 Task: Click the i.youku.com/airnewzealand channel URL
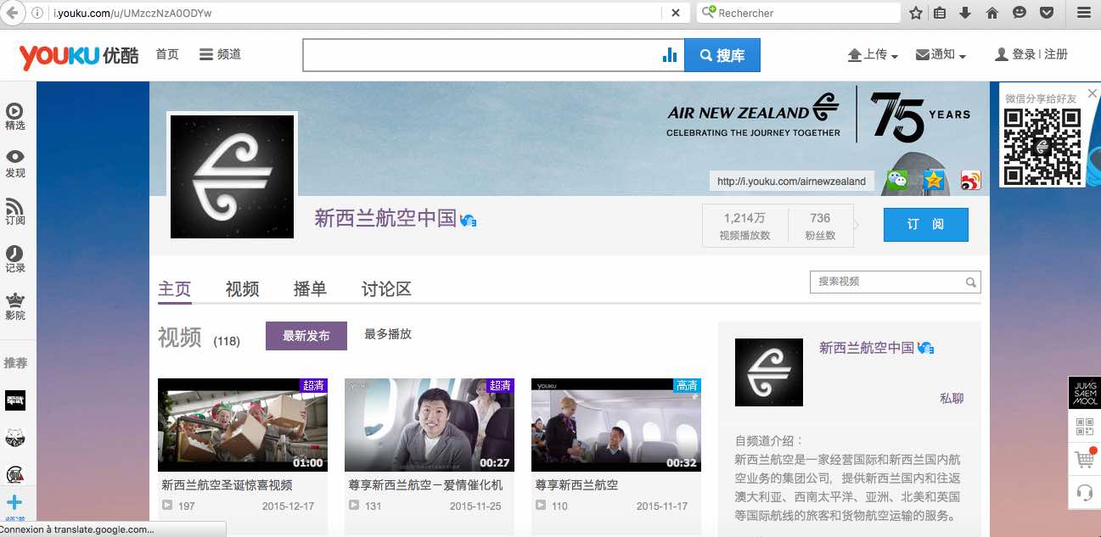point(791,181)
